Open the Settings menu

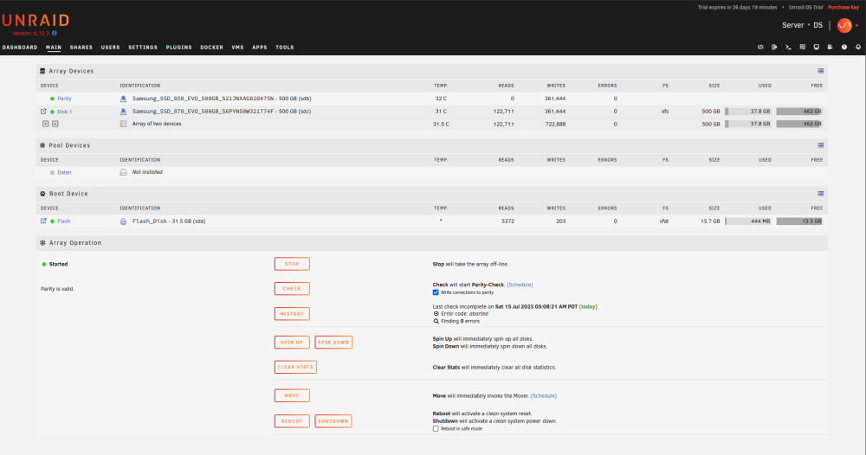tap(143, 48)
